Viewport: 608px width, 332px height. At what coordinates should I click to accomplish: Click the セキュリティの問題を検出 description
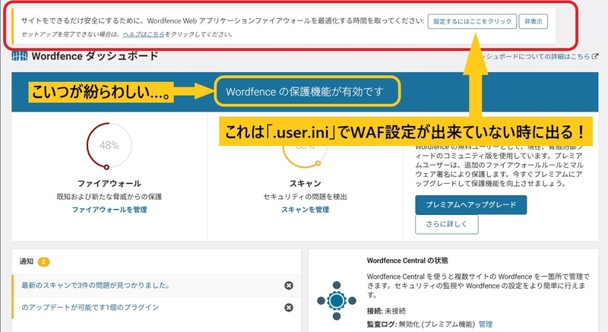pos(306,197)
